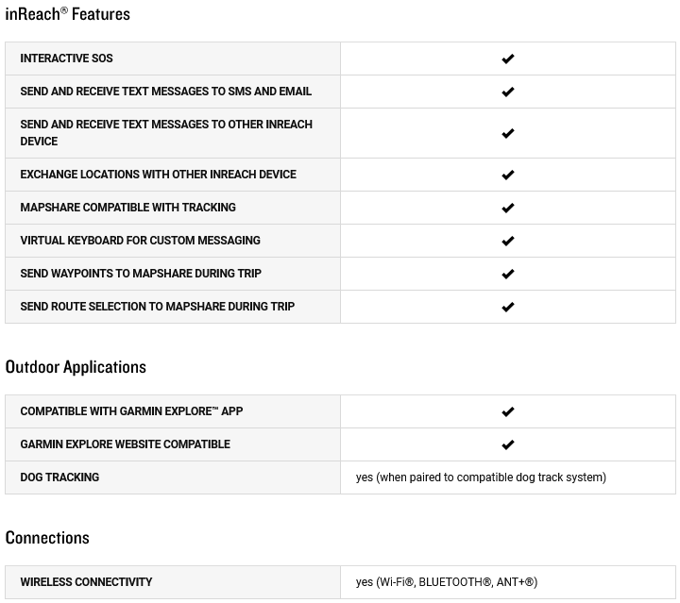Click checkmark for MapShare Compatible with Tracking
Screen dimensions: 680x603
tap(507, 208)
